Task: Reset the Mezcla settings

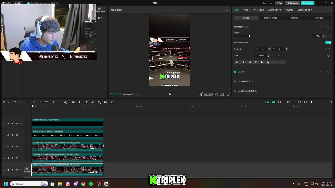Action: click(322, 72)
